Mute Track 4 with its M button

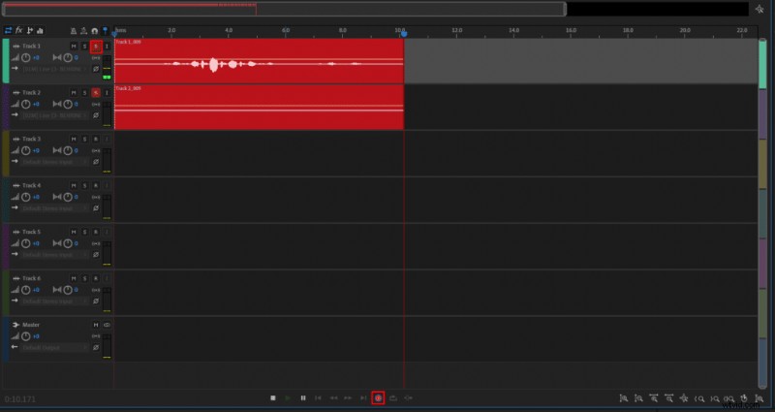click(74, 186)
